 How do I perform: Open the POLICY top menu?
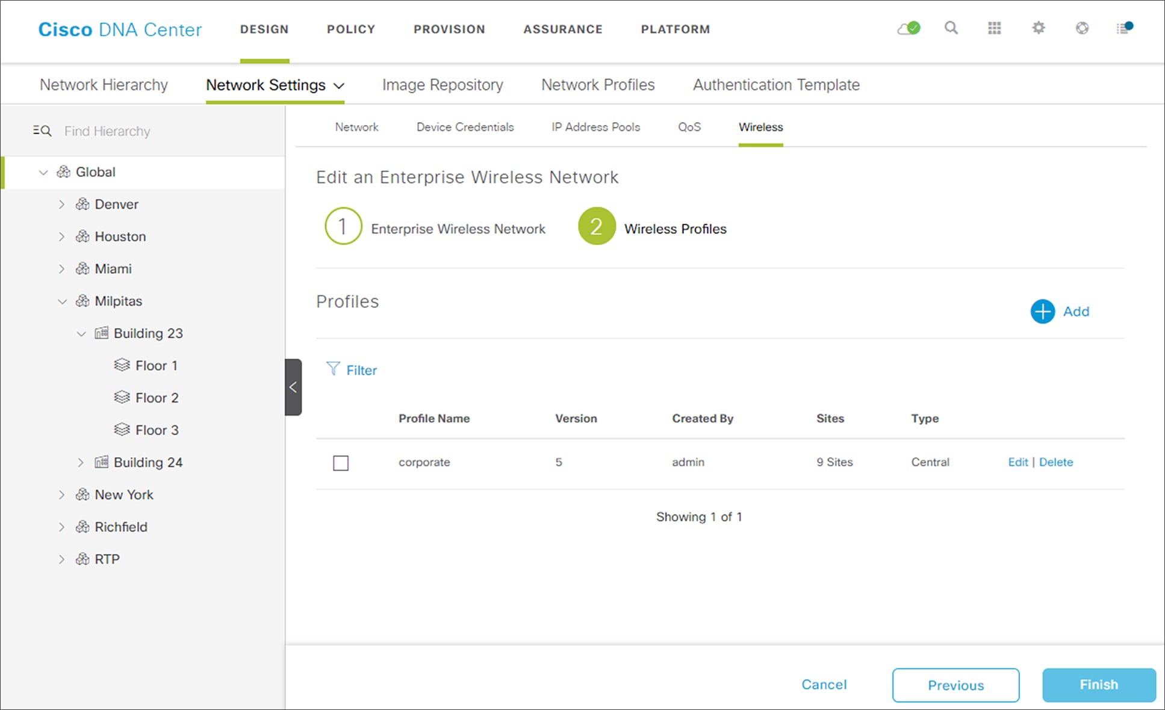click(351, 29)
